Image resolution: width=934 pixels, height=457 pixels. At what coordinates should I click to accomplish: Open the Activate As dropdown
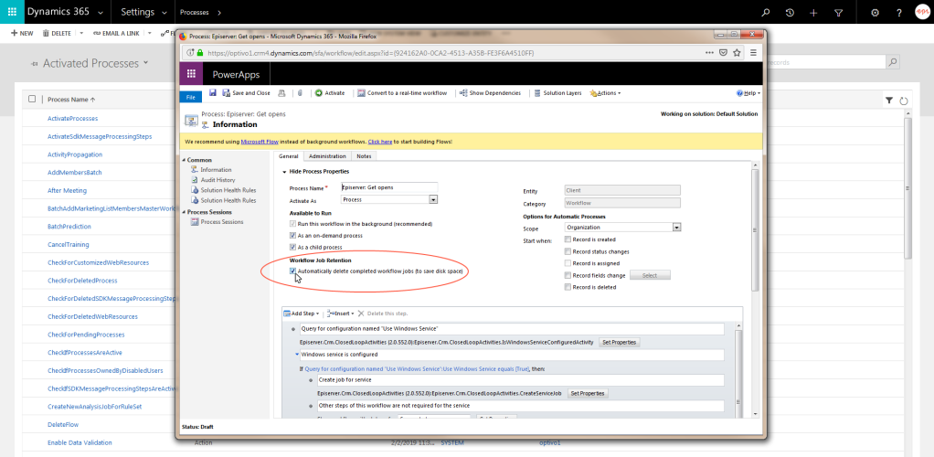433,199
